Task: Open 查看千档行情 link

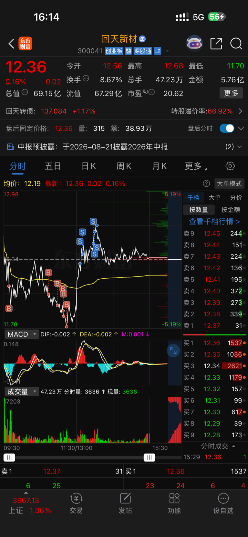Action: (x=214, y=222)
